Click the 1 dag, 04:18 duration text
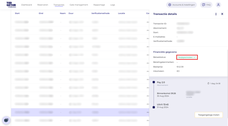Image resolution: width=228 pixels, height=126 pixels. tap(215, 83)
